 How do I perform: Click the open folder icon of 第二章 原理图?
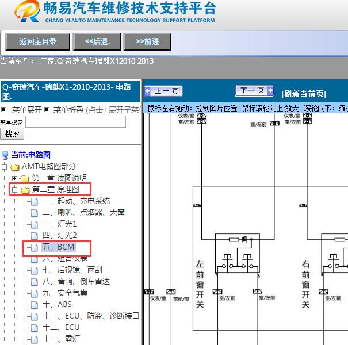[x=25, y=190]
